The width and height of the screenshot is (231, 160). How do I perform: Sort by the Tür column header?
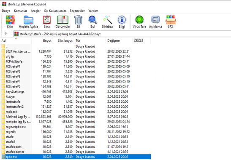tap(90, 40)
